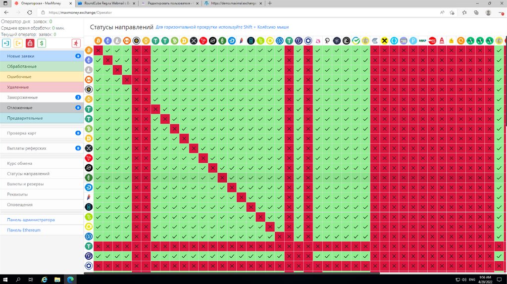Click the BNB icon in the row header
The height and width of the screenshot is (284, 507).
[89, 99]
